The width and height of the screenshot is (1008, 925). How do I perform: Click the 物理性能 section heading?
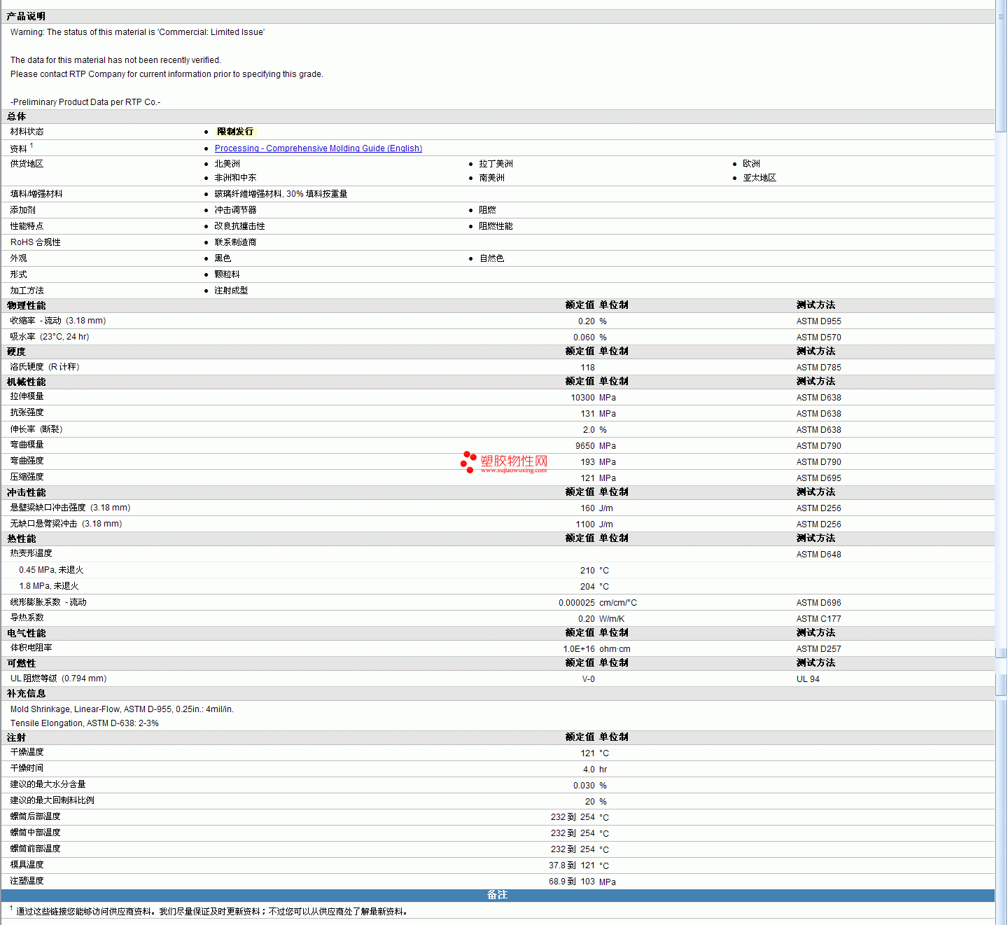pos(26,305)
